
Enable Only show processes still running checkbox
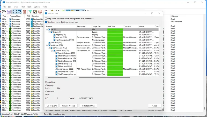click(x=46, y=19)
